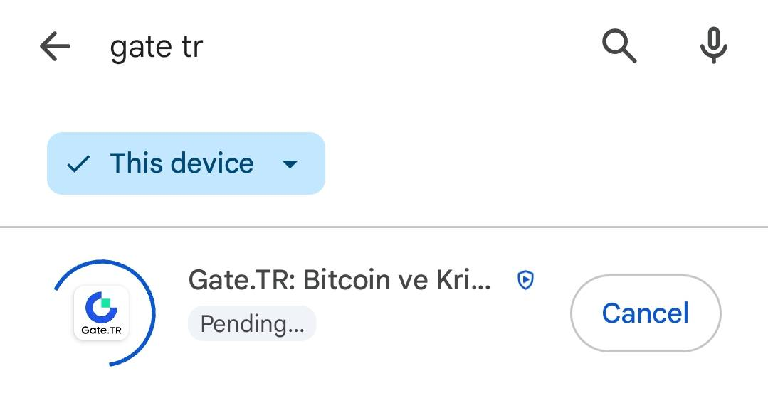Tap the back arrow
This screenshot has width=768, height=393.
[x=55, y=48]
